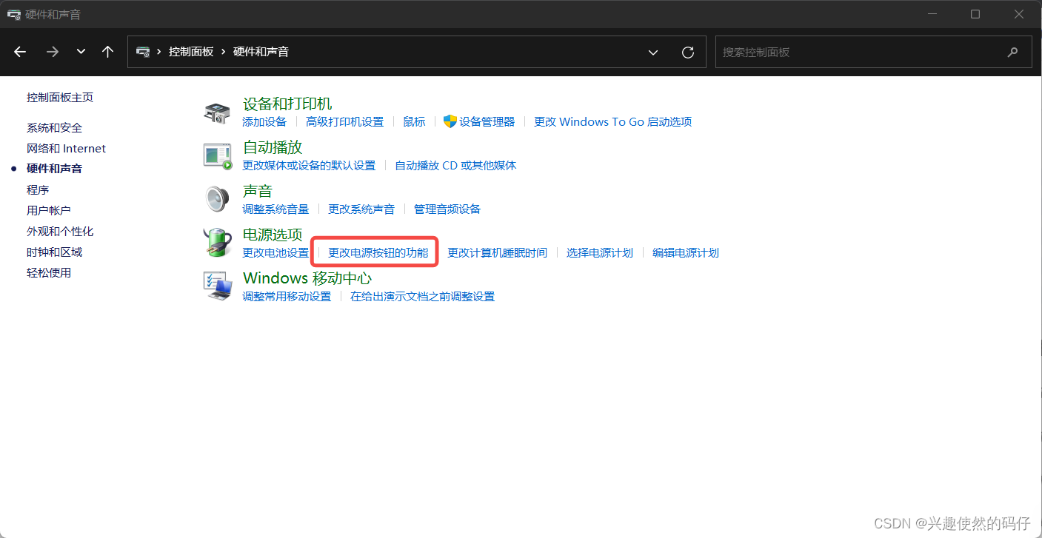Click 自动播放 CD 或其他媒体
Viewport: 1042px width, 538px height.
point(455,166)
